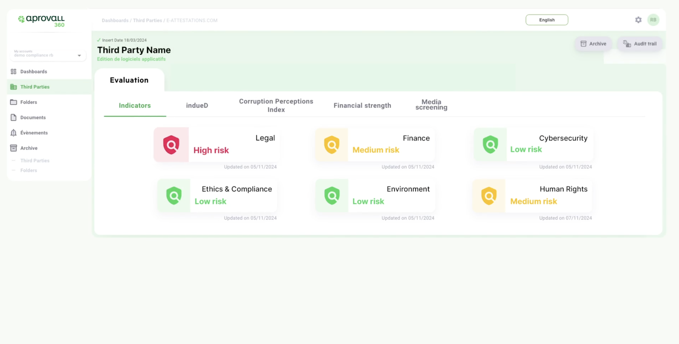Open settings via the gear icon
Image resolution: width=679 pixels, height=344 pixels.
point(638,20)
